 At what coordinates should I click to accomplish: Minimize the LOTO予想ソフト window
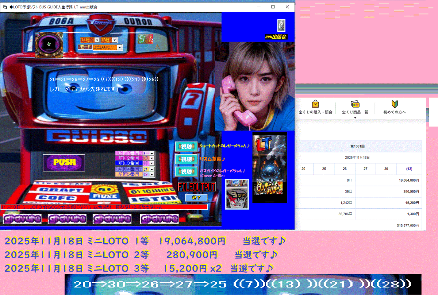click(259, 7)
